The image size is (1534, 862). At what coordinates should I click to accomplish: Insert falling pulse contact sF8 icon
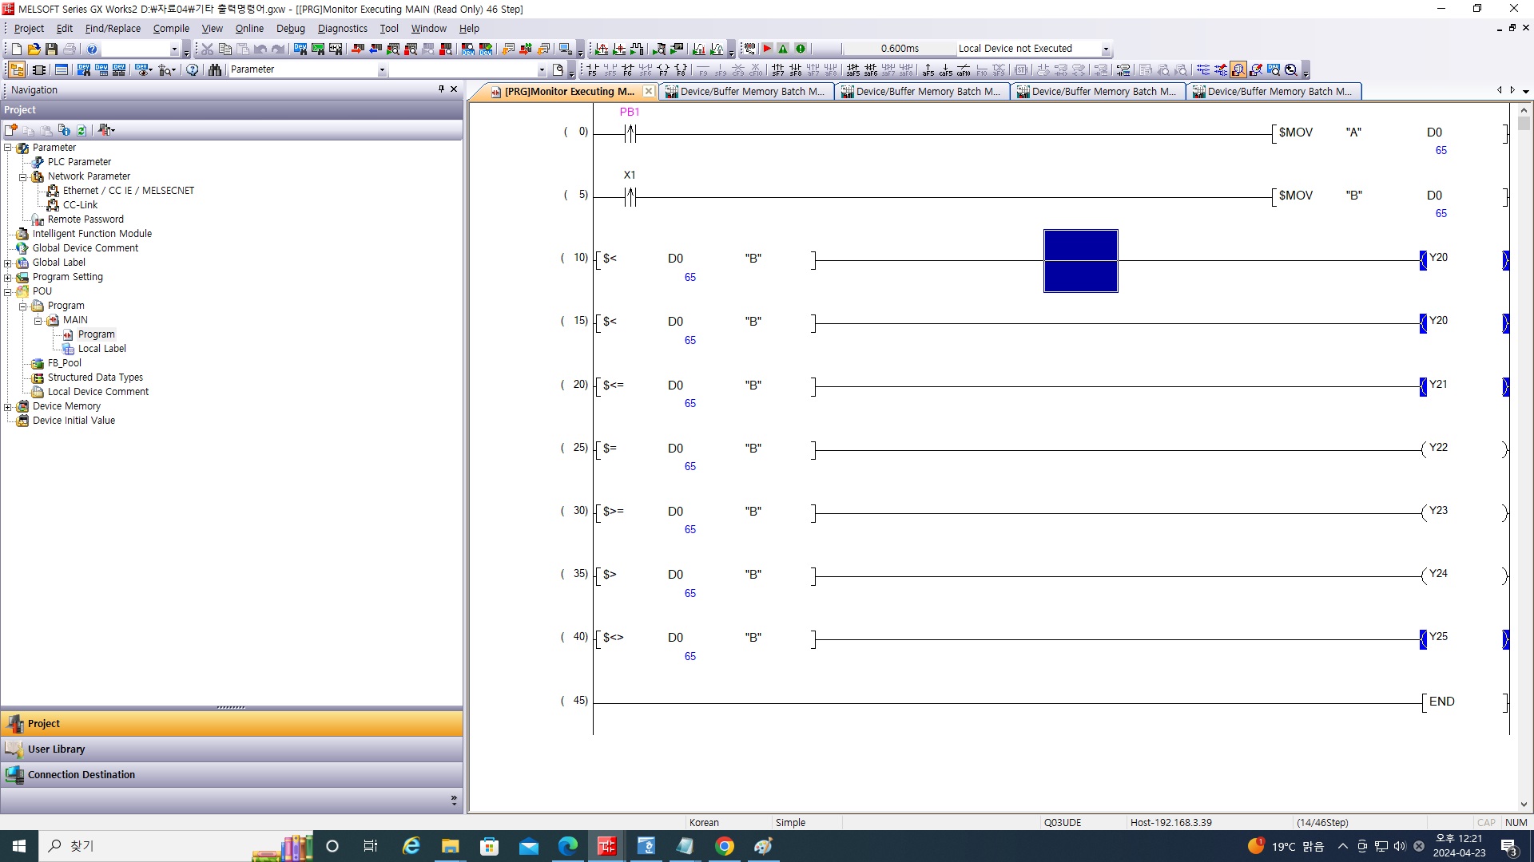[x=795, y=70]
